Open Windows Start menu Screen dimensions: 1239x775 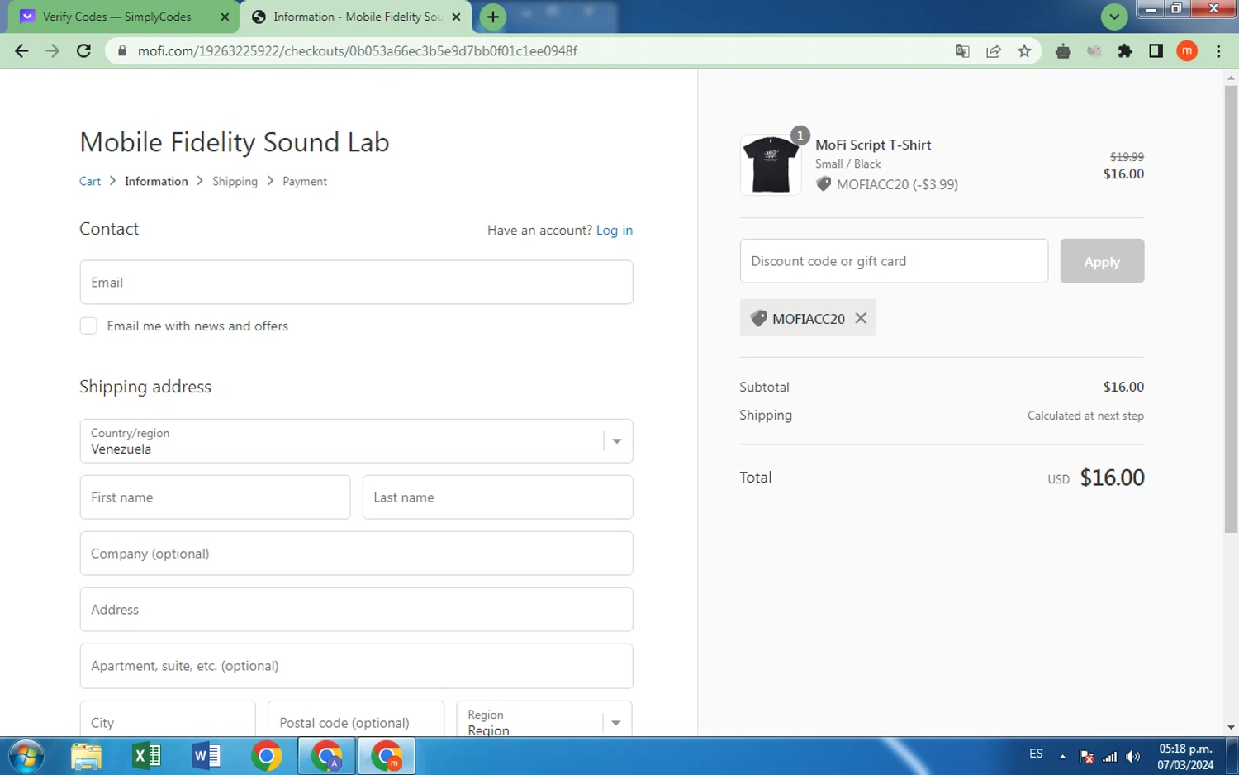click(x=26, y=756)
